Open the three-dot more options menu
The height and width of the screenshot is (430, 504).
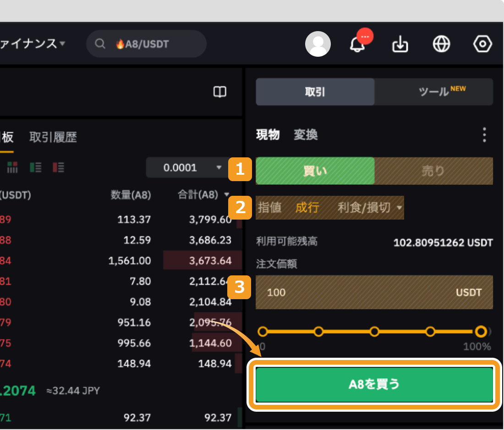484,135
